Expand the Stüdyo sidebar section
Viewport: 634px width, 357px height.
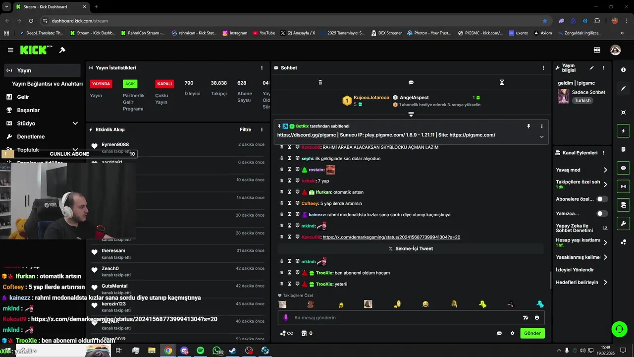click(75, 123)
